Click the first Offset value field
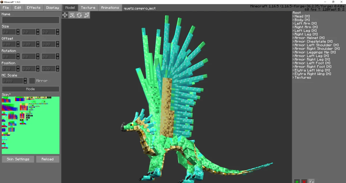 click(x=9, y=44)
